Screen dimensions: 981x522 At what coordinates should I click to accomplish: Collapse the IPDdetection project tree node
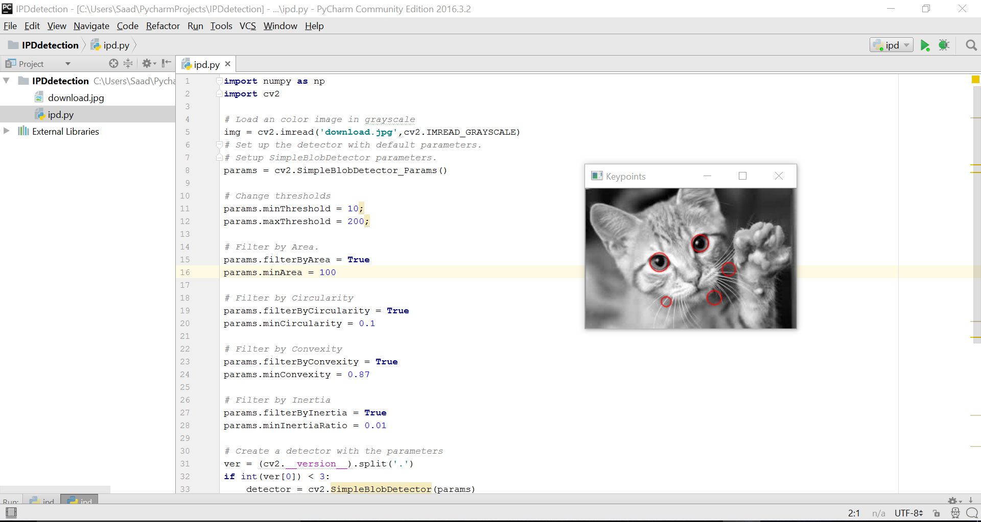click(x=7, y=81)
